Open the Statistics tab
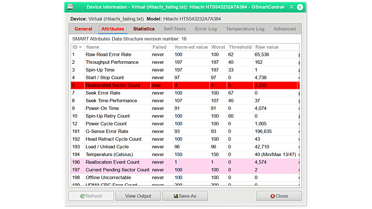This screenshot has height=209, width=372. [144, 29]
